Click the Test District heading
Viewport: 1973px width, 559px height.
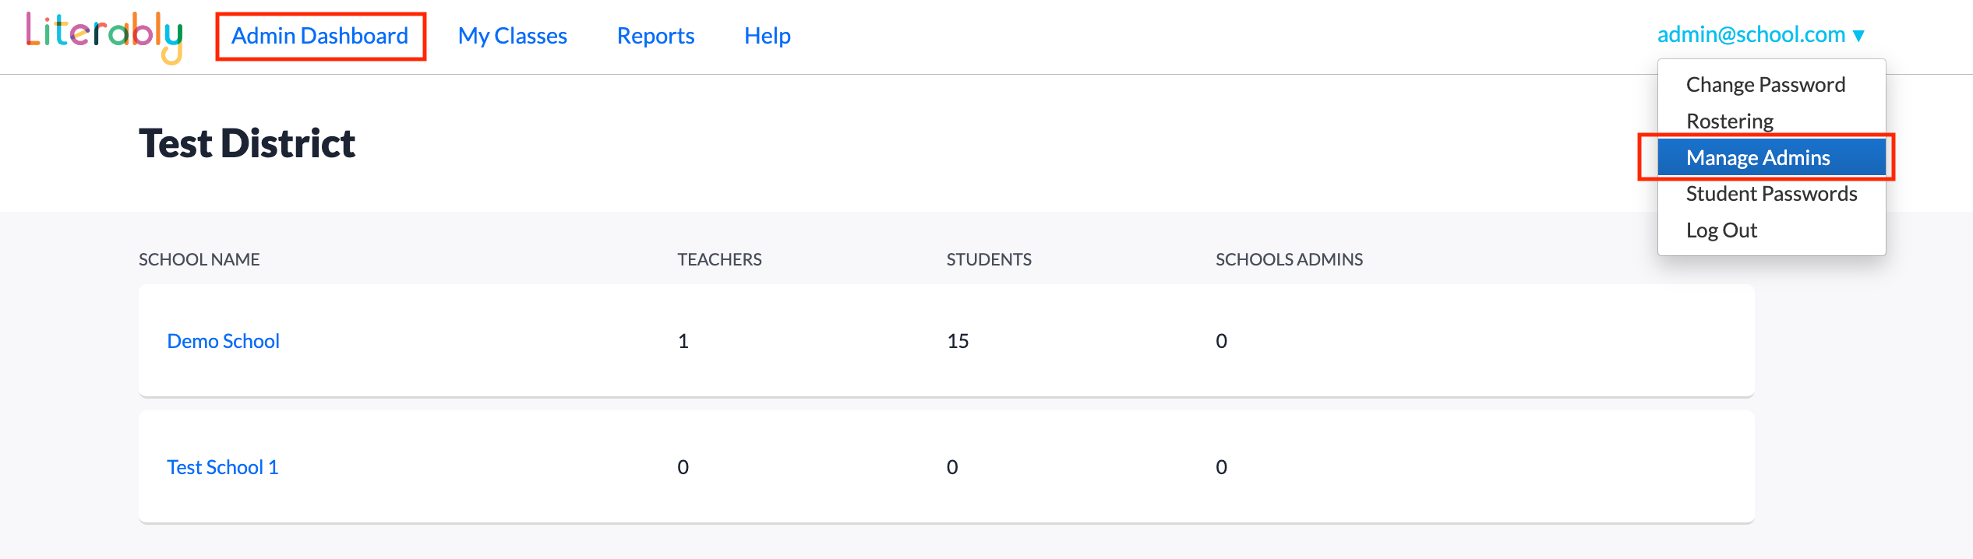click(246, 143)
